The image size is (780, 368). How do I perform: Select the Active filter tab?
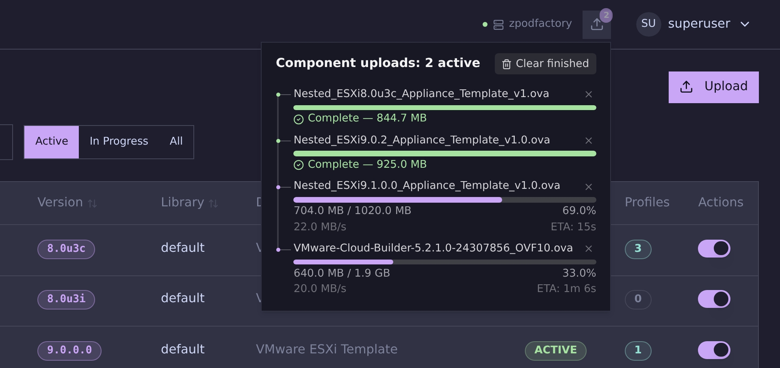pyautogui.click(x=52, y=142)
